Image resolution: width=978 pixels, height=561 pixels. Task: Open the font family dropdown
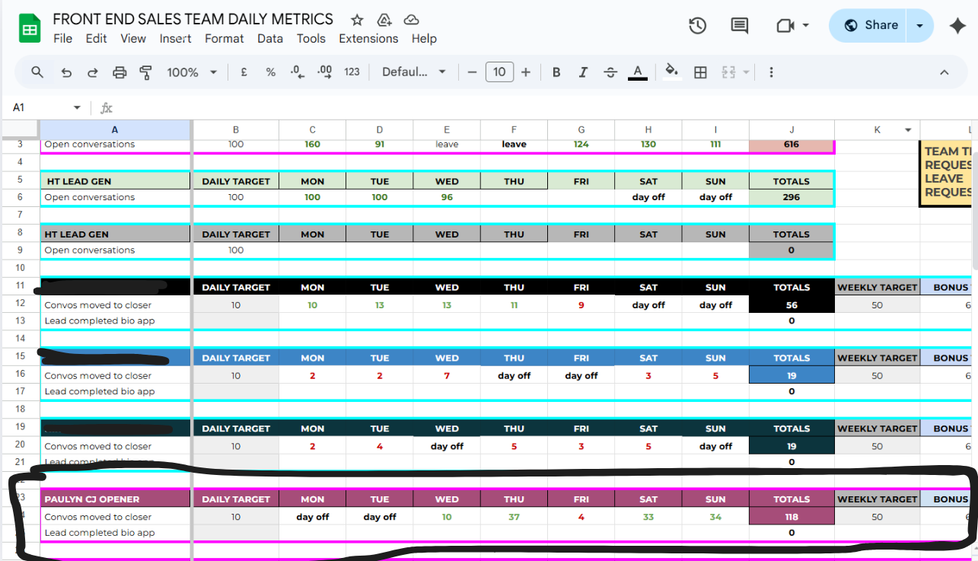point(414,72)
